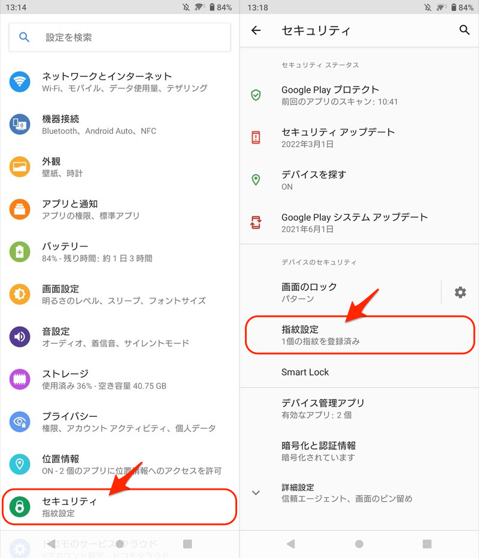Open セキュリティ in the settings list

point(120,507)
